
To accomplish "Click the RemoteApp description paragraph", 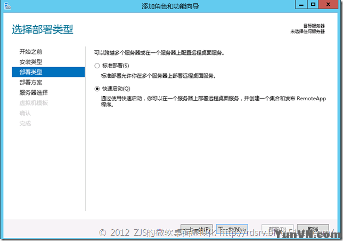I will tap(213, 101).
